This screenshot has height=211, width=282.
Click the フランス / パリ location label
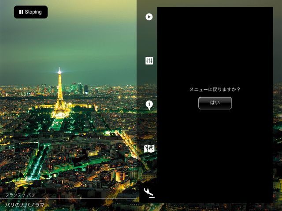(x=20, y=195)
